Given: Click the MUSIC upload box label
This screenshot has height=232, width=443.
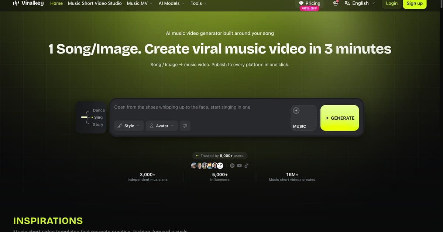Looking at the screenshot, I should 299,126.
